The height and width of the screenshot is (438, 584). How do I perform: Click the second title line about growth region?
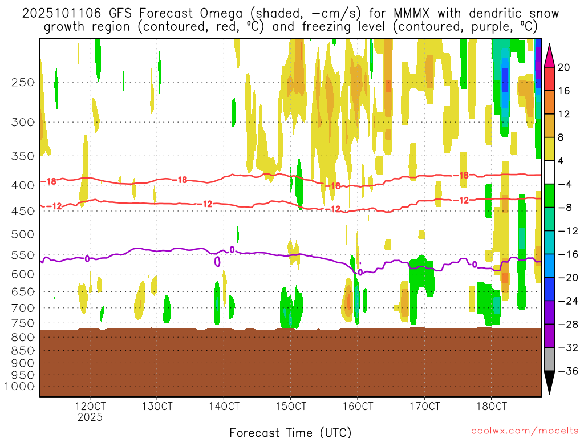pyautogui.click(x=290, y=27)
